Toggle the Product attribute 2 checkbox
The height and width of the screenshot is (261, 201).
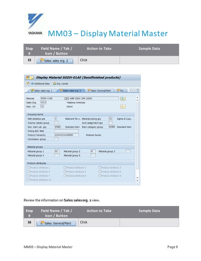click(65, 167)
